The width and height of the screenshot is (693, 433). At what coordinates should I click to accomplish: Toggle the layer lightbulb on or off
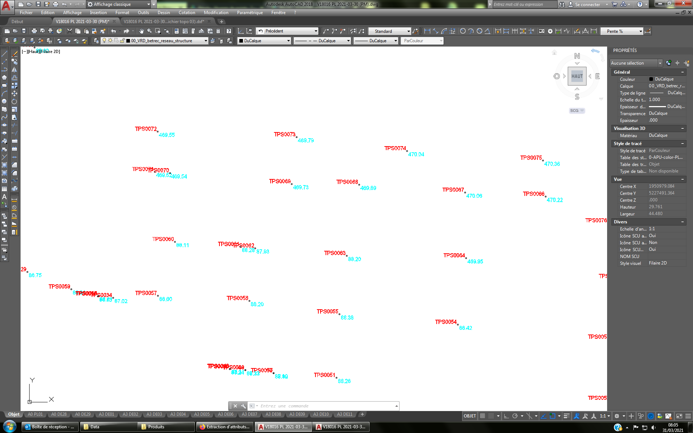(104, 41)
